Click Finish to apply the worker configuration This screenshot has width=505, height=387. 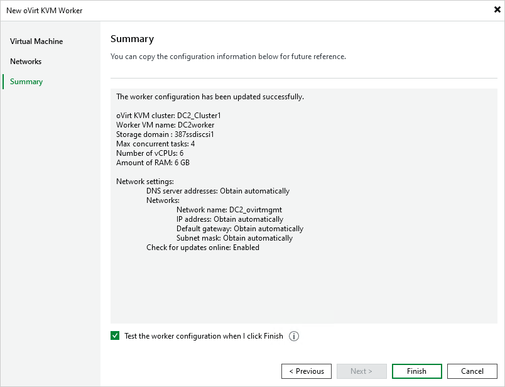coord(416,371)
